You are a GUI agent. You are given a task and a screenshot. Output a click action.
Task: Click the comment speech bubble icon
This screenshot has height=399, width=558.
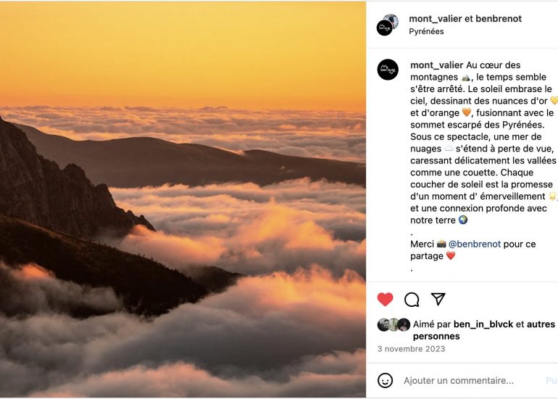click(412, 300)
